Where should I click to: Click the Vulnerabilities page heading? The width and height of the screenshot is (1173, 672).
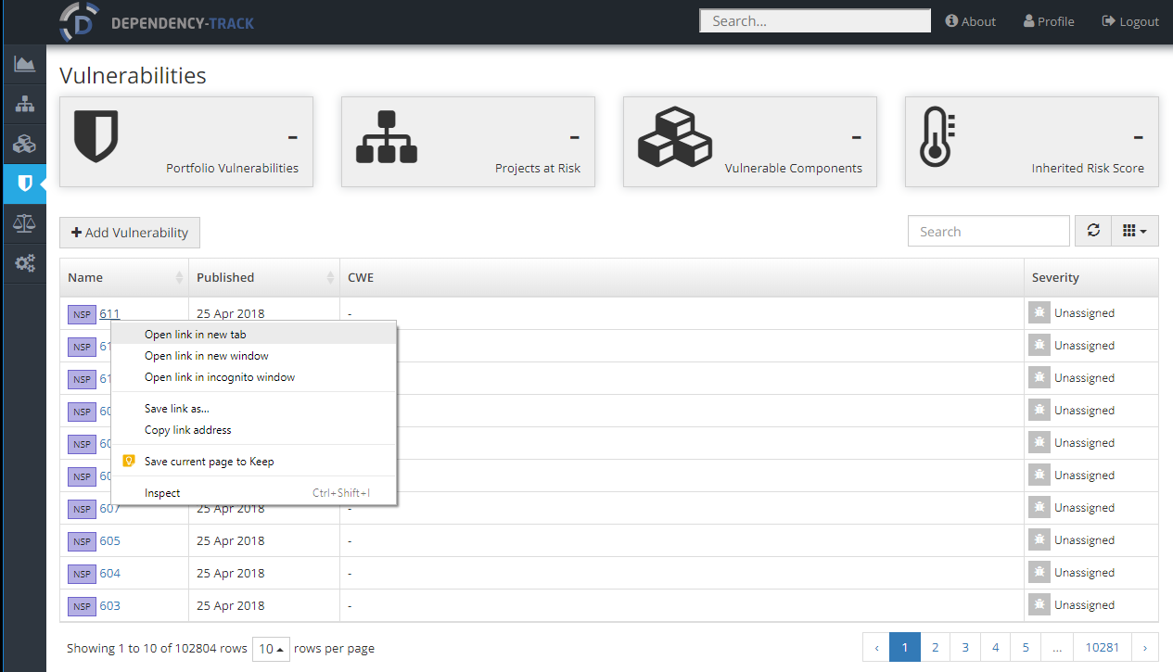click(133, 75)
